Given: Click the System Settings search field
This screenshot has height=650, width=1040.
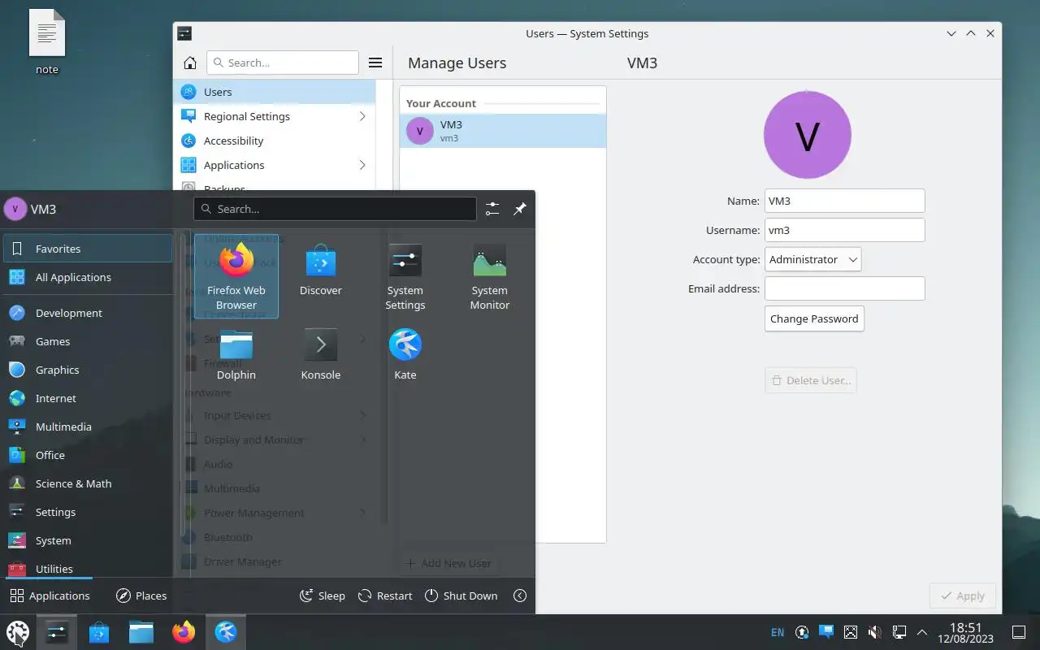Looking at the screenshot, I should click(283, 63).
